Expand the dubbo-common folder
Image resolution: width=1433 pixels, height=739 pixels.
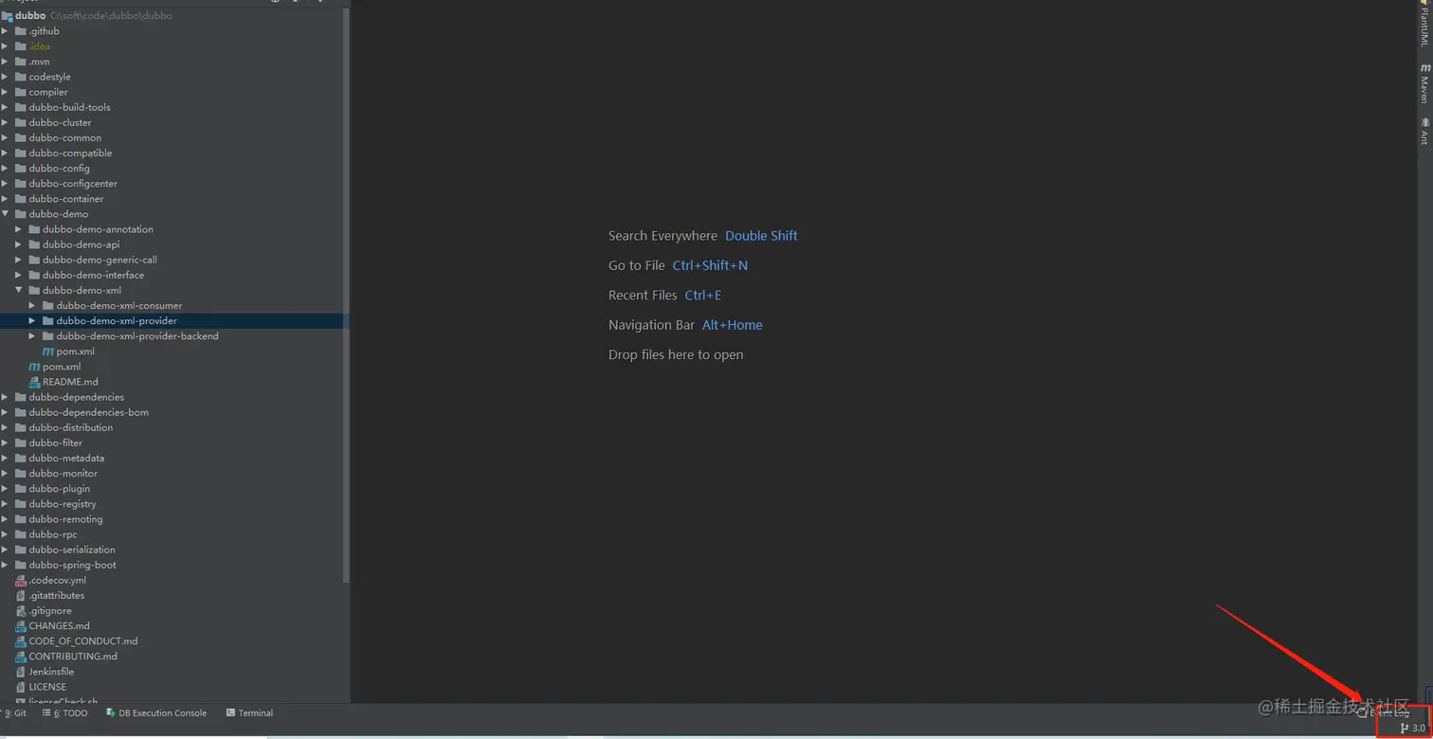tap(5, 138)
